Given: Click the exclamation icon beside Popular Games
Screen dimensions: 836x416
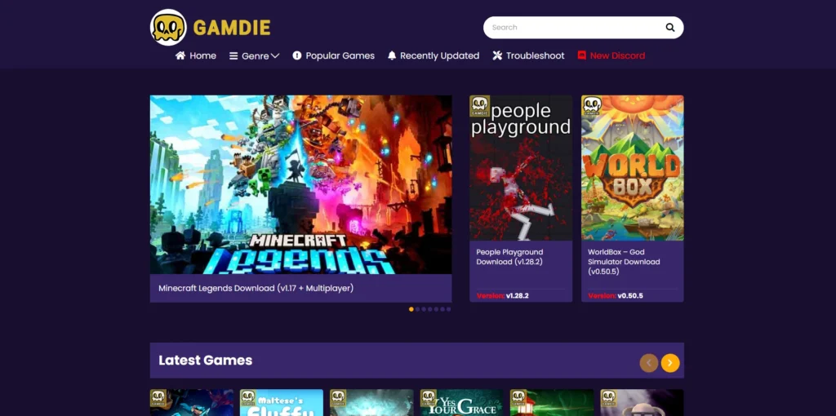Looking at the screenshot, I should pyautogui.click(x=297, y=55).
